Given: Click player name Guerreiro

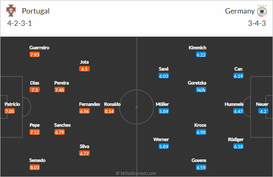Looking at the screenshot, I should click(39, 48).
